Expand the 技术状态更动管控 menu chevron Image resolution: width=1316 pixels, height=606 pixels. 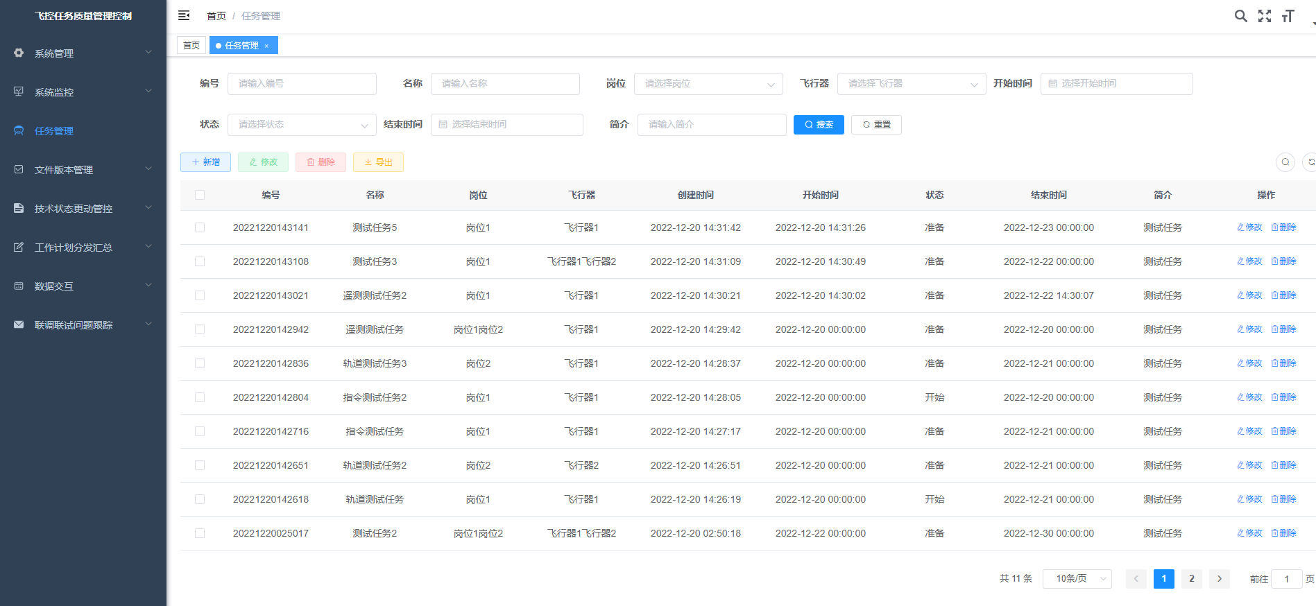[x=148, y=208]
